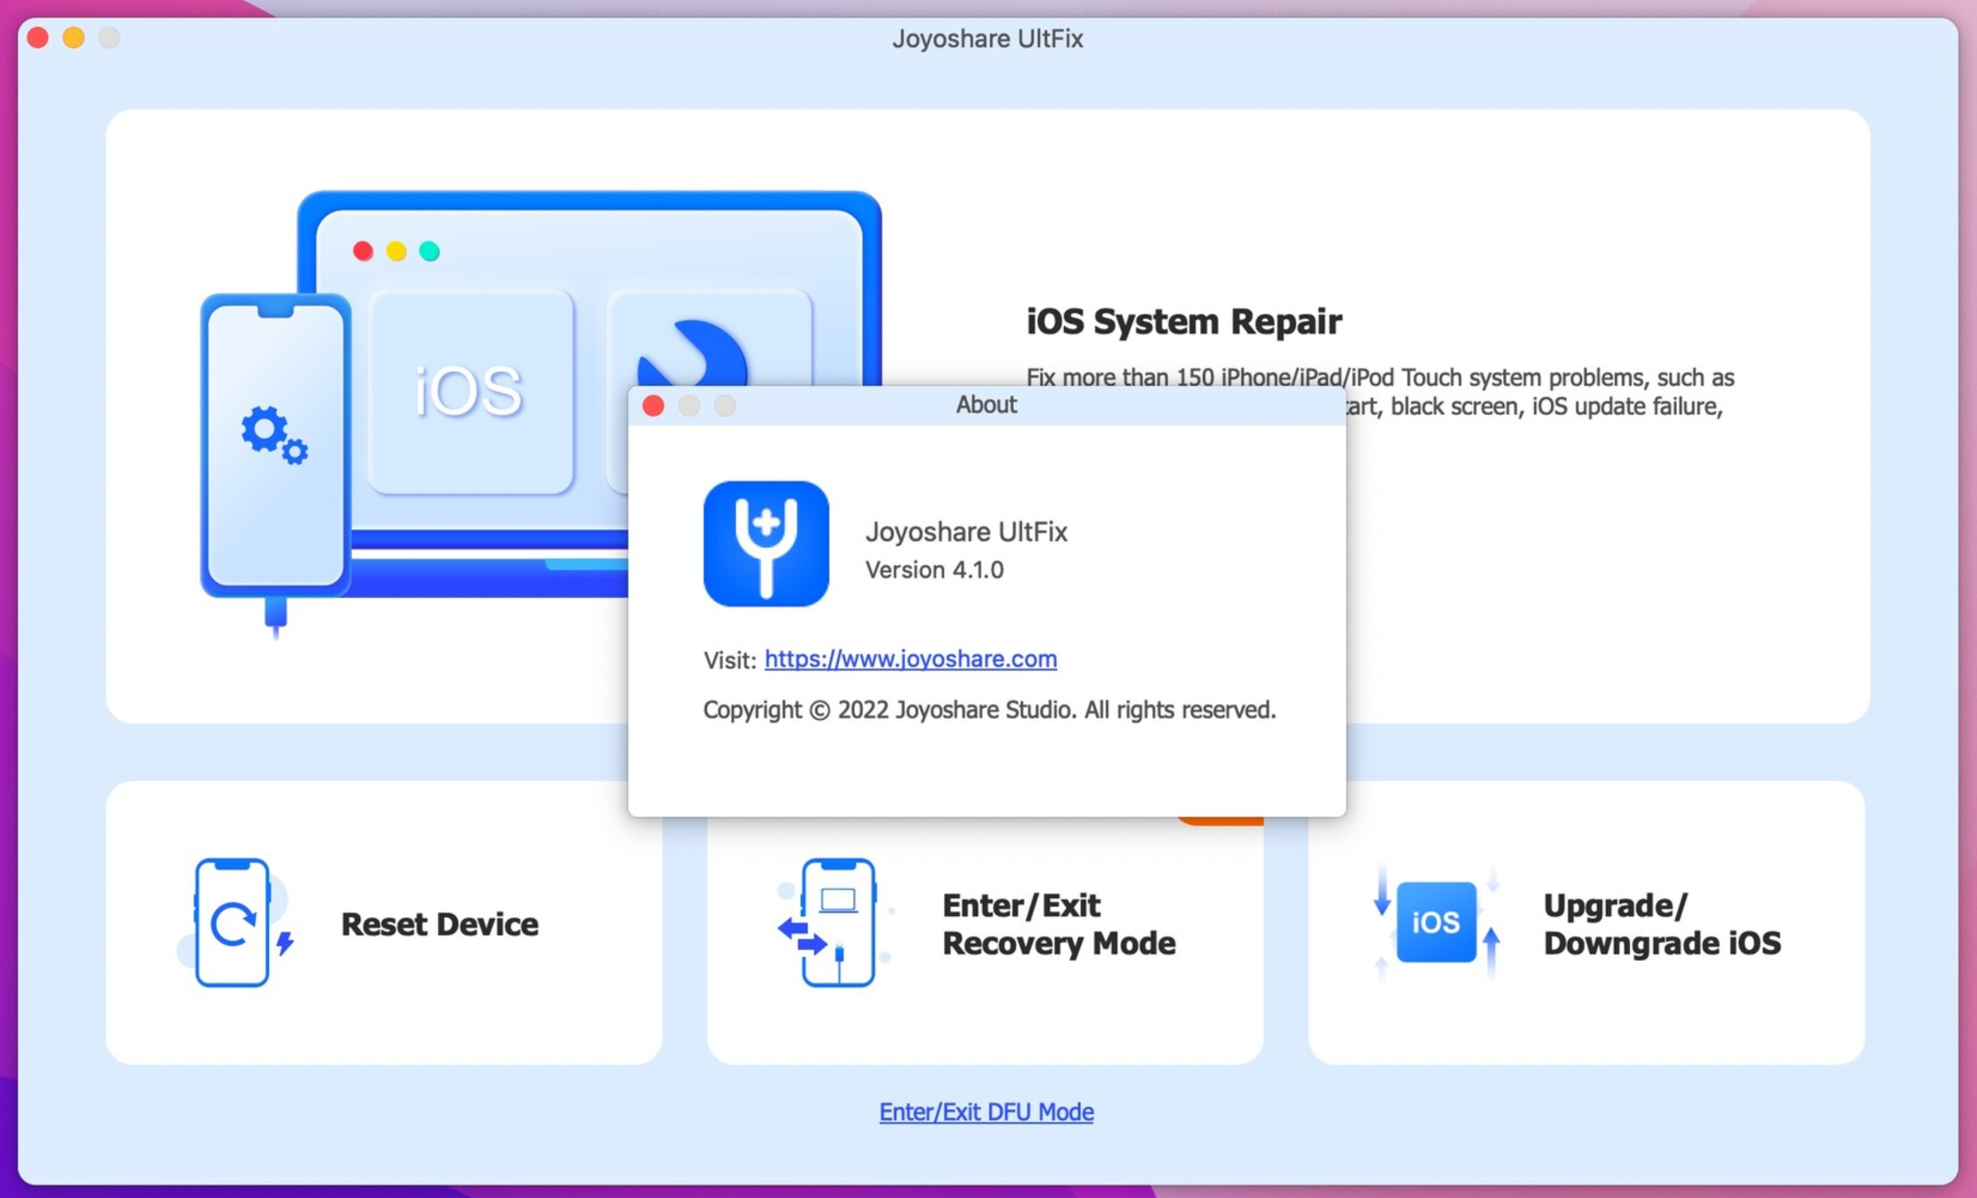Viewport: 1977px width, 1198px height.
Task: Close the main Joyoshare UltFix window
Action: coord(37,38)
